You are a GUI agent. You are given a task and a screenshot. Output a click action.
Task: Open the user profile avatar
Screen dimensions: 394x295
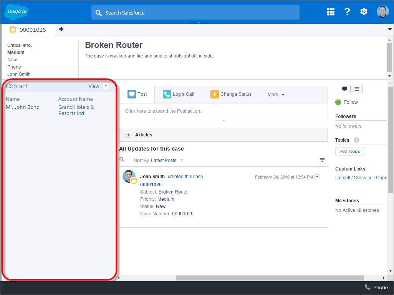point(382,11)
